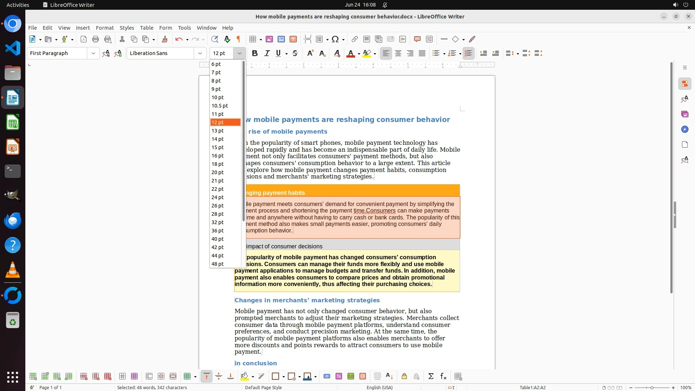Toggle Italic formatting
695x391 pixels.
point(267,53)
